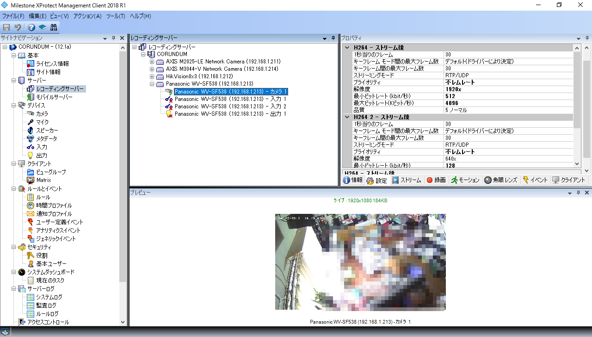The width and height of the screenshot is (592, 337).
Task: Switch to the 録画 tab
Action: coord(436,181)
